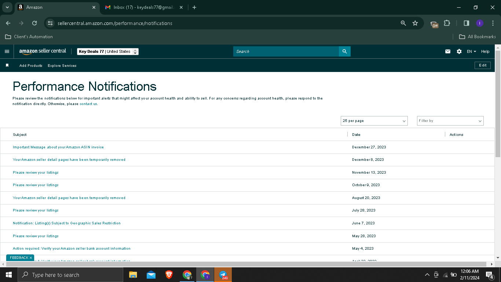Open the August 20 detail pages removed notification
The width and height of the screenshot is (501, 282).
click(x=69, y=198)
